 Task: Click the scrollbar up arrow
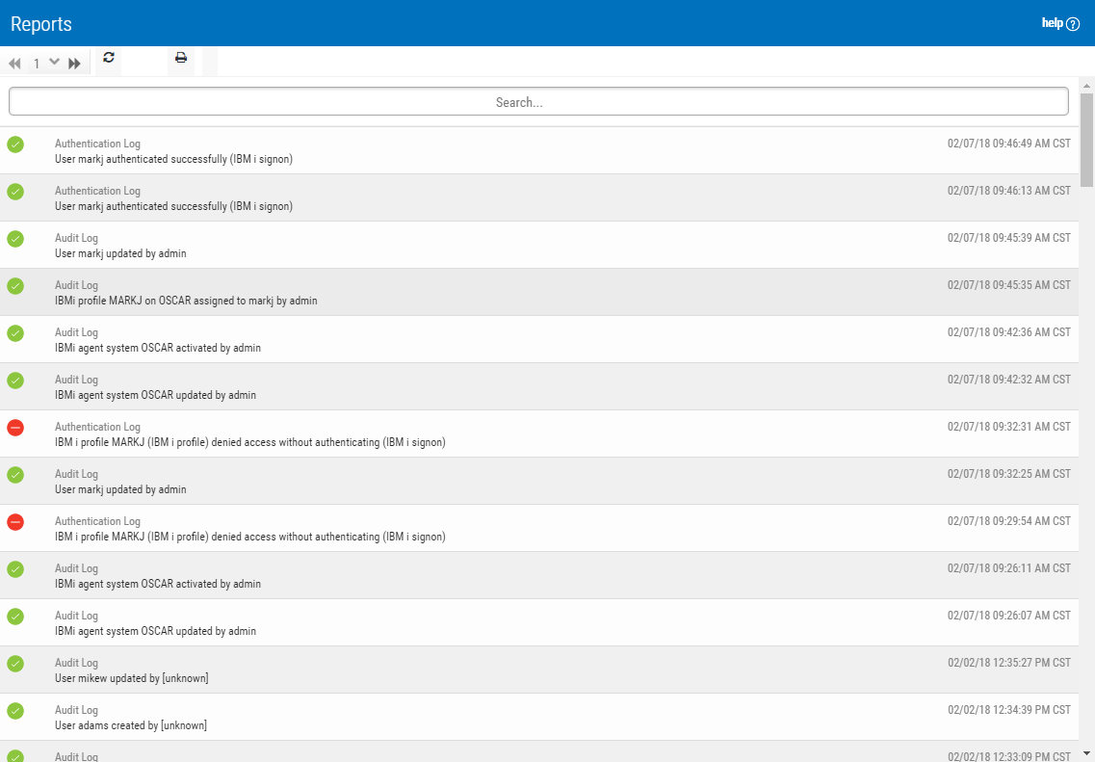tap(1086, 85)
